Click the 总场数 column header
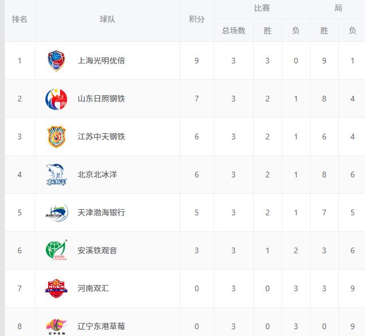This screenshot has height=336, width=365. [234, 31]
